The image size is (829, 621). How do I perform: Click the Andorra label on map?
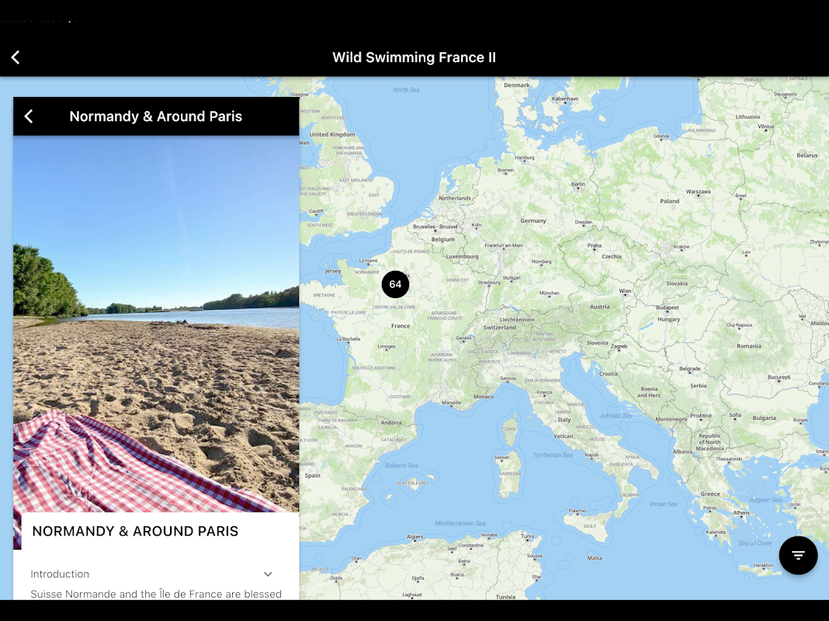390,423
